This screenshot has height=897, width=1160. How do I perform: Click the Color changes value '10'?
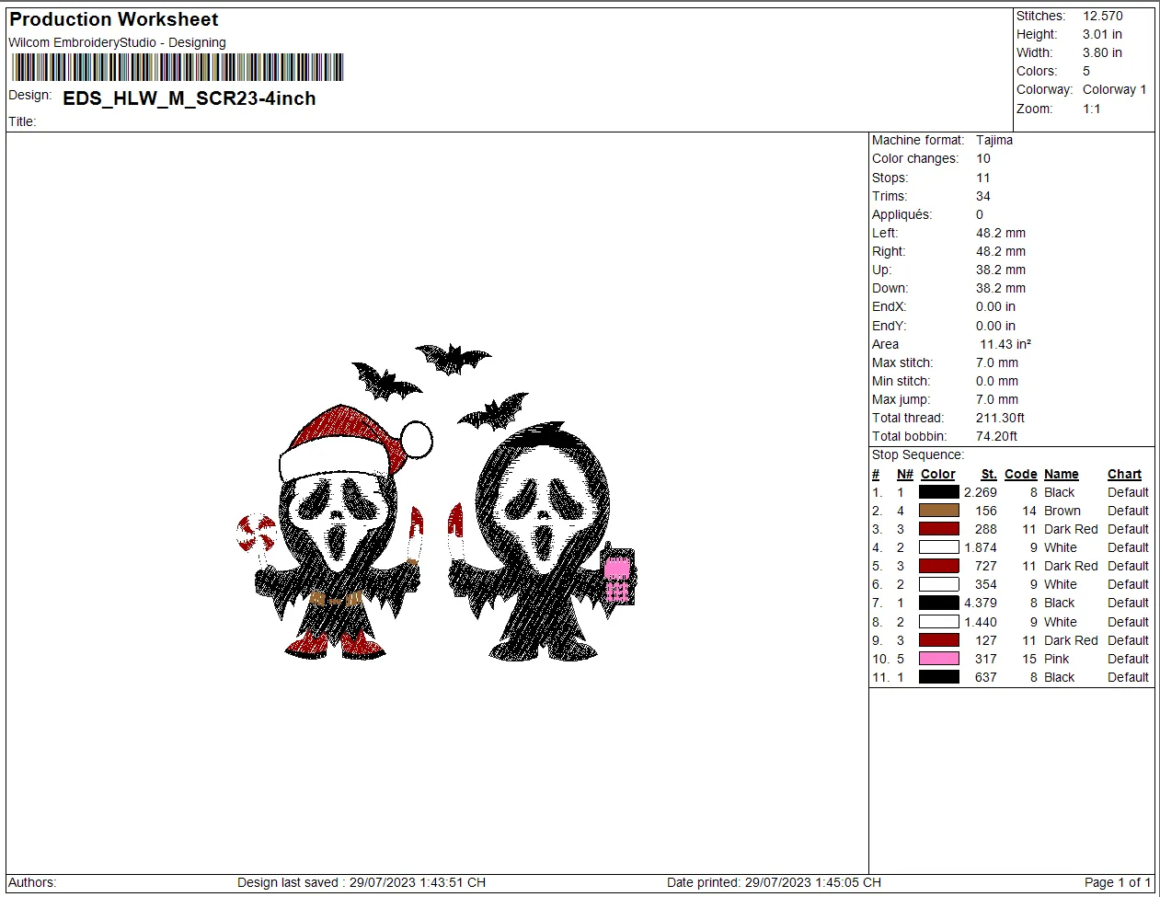(983, 158)
